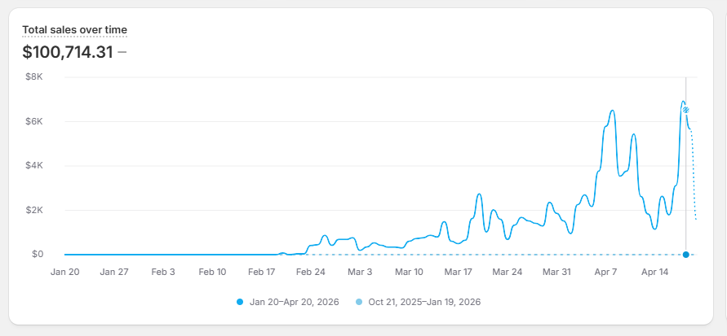
Task: Click the solid blue dot on the baseline
Action: 685,255
